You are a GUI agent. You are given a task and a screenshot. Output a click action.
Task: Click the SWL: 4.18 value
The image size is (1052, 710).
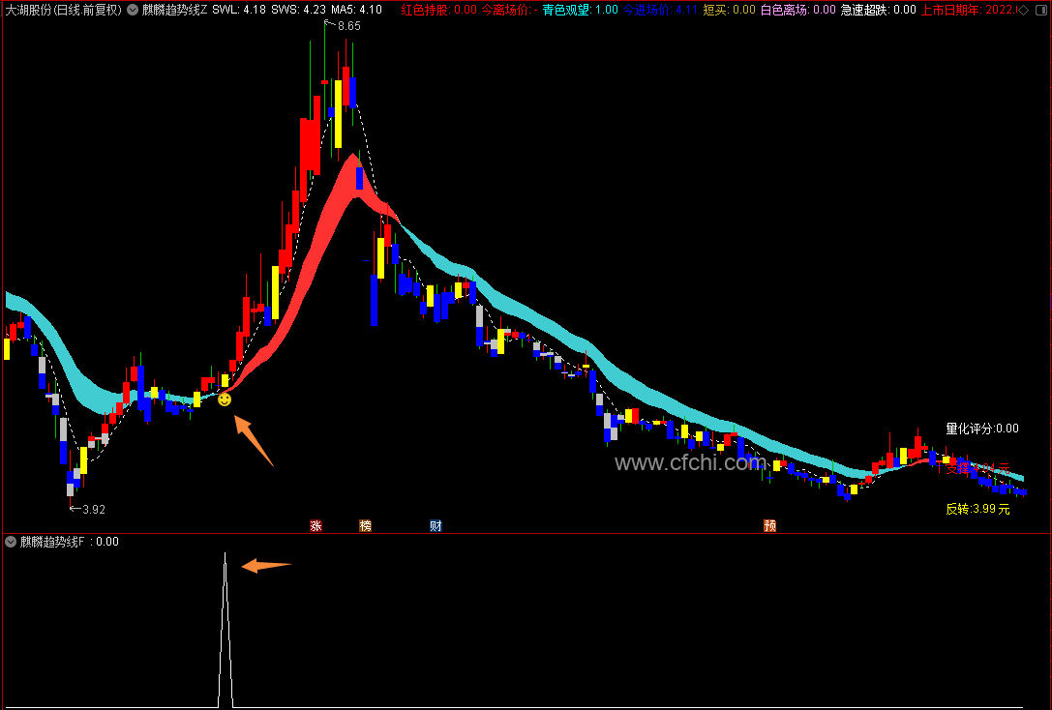(x=239, y=10)
